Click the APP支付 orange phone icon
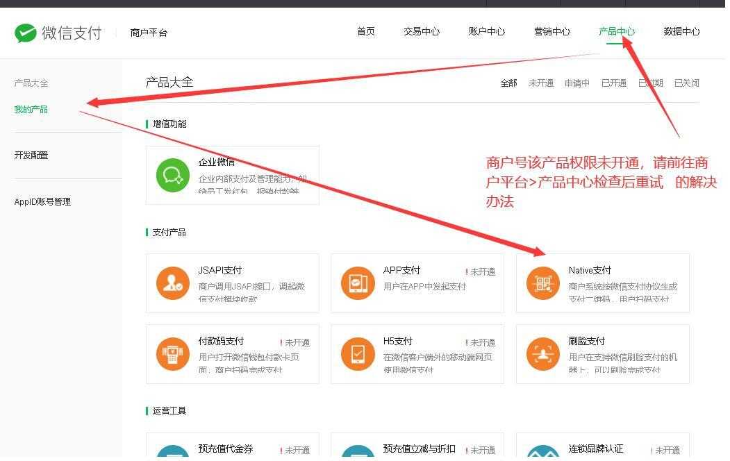This screenshot has width=730, height=461. (358, 283)
